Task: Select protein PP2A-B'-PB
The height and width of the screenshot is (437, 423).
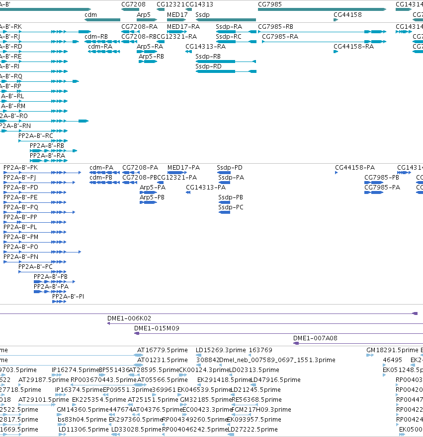Action: (x=55, y=282)
